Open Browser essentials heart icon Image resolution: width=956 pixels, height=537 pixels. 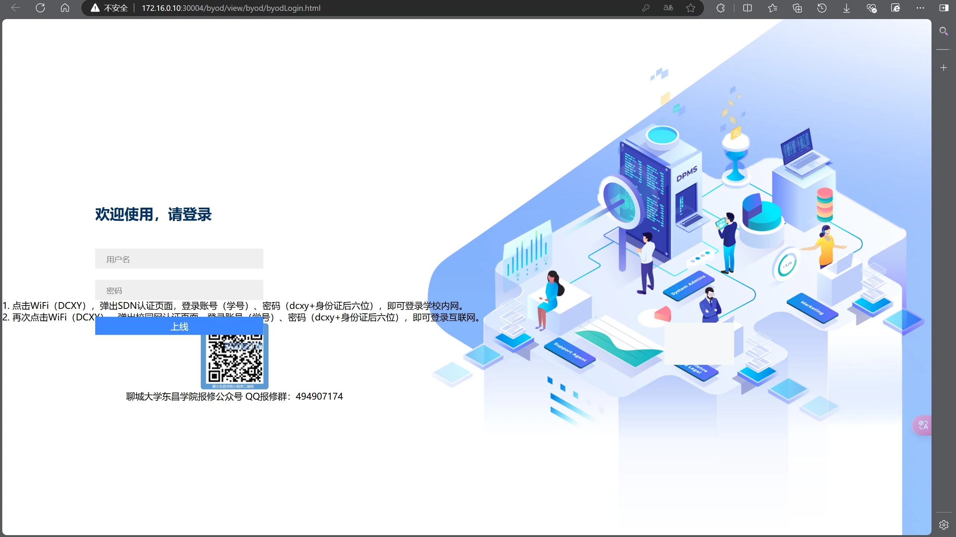(871, 8)
